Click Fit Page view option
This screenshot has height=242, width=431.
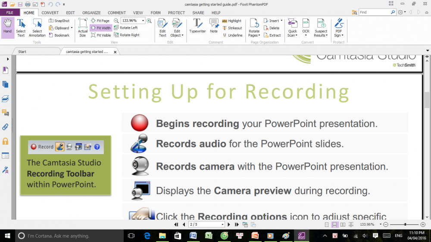point(100,21)
